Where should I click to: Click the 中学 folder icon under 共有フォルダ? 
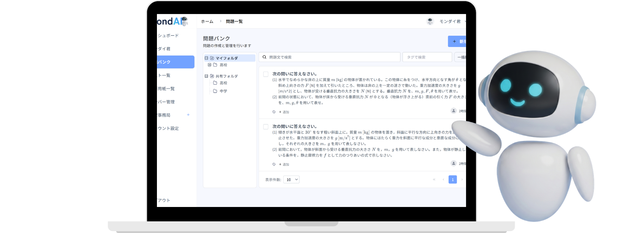coord(215,91)
